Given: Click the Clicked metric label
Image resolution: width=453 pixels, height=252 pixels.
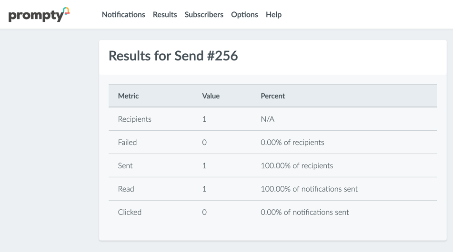Looking at the screenshot, I should coord(130,213).
